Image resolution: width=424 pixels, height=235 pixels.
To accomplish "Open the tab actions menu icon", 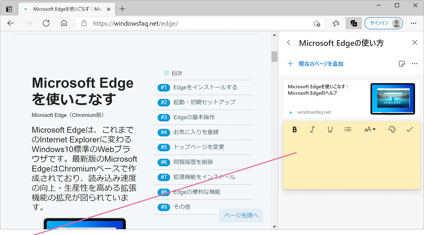I will [9, 9].
